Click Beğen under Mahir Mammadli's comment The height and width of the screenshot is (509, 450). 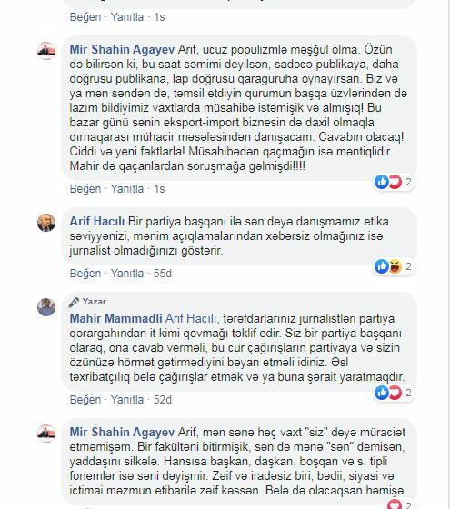click(85, 400)
